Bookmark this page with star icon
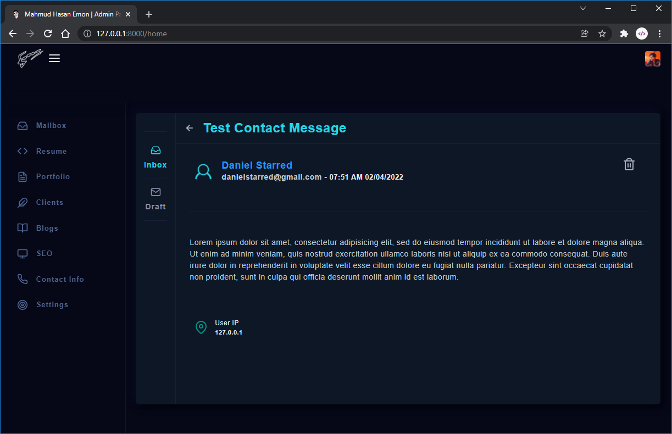Image resolution: width=672 pixels, height=434 pixels. coord(602,34)
